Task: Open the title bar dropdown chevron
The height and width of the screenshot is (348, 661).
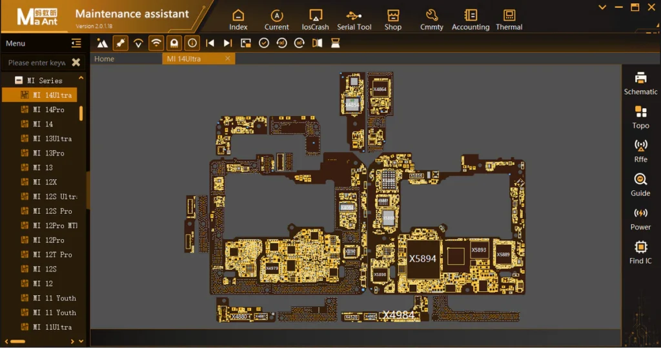Action: [602, 7]
